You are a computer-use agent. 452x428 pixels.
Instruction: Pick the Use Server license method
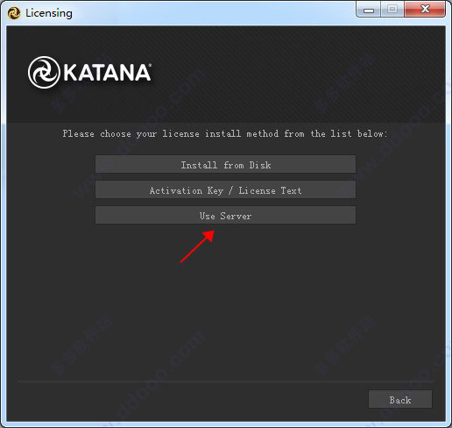click(225, 216)
